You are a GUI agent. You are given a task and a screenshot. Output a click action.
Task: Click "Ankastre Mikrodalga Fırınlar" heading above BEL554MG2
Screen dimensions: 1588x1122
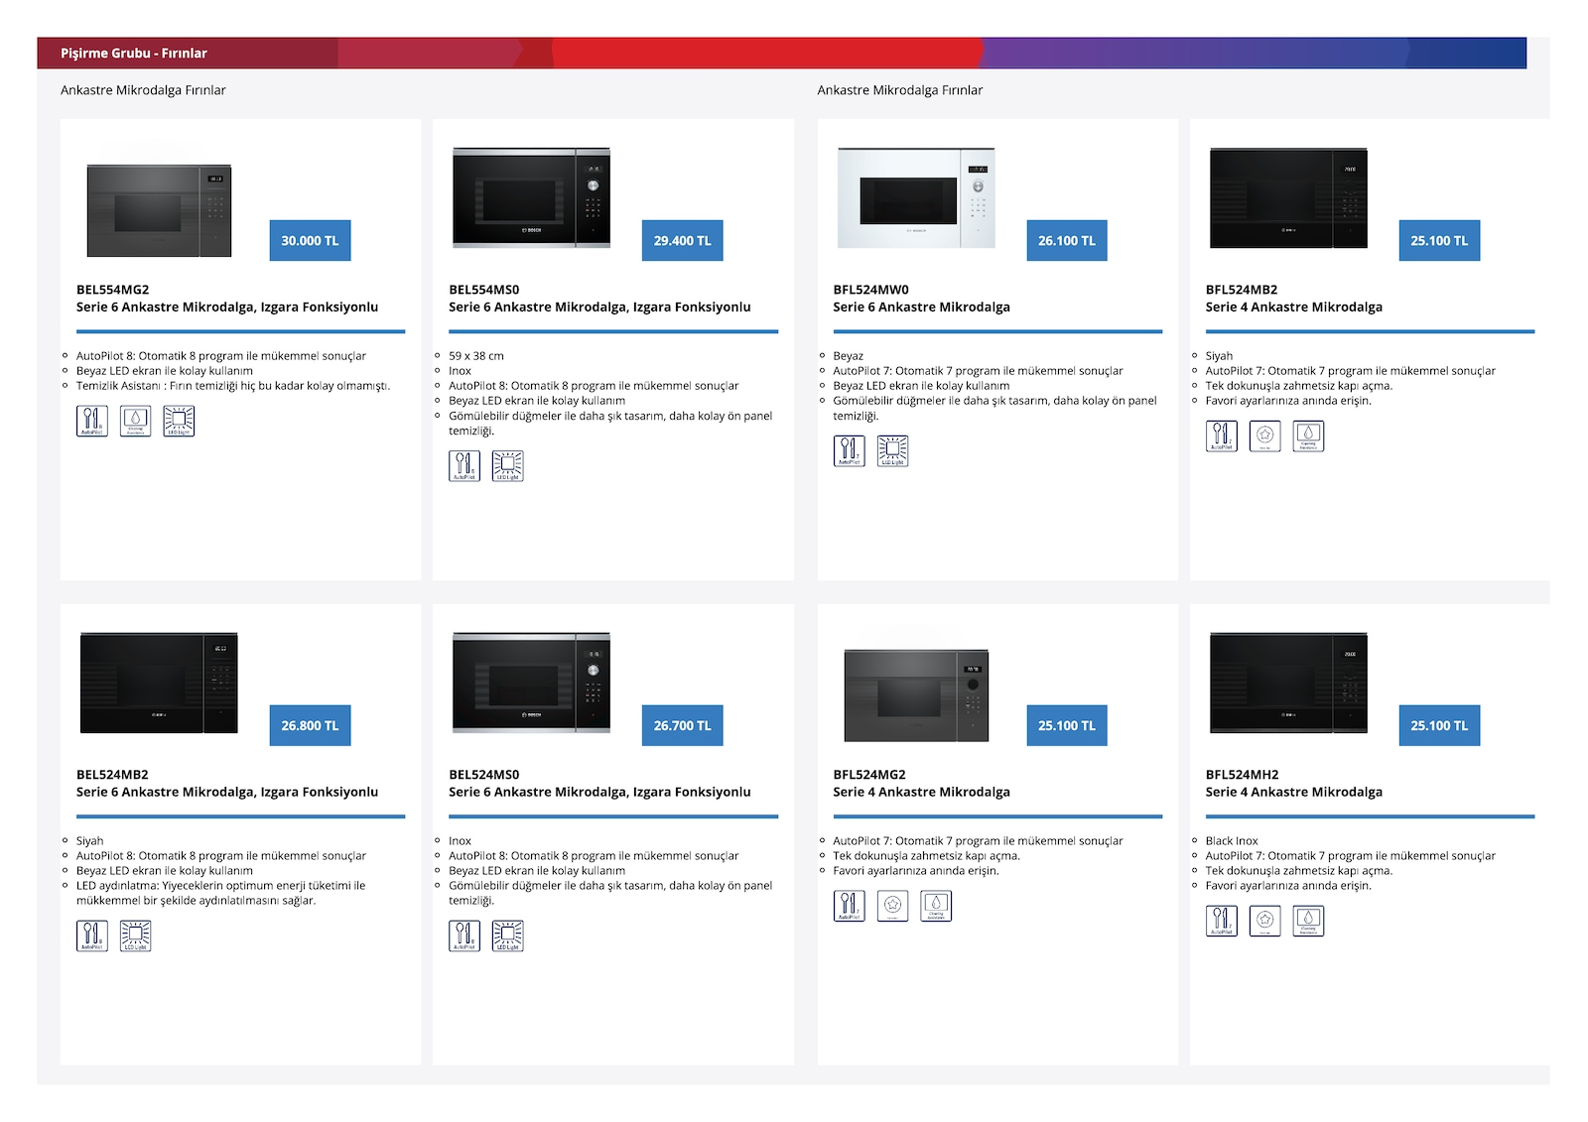[143, 90]
